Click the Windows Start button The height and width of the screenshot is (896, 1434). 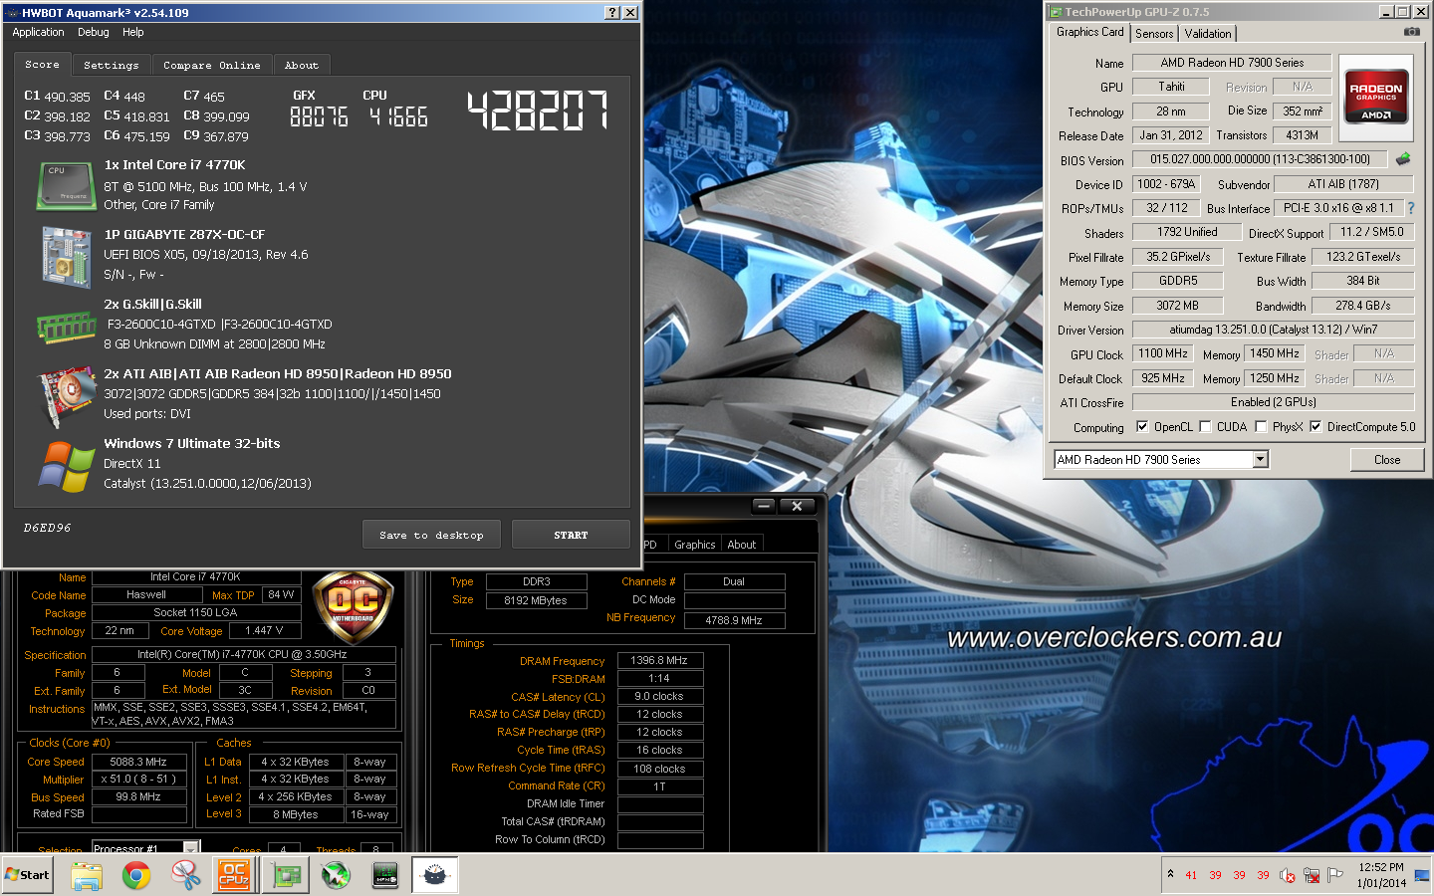click(x=27, y=875)
